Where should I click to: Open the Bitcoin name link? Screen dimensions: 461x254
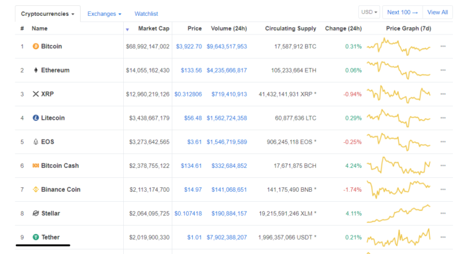(x=52, y=46)
